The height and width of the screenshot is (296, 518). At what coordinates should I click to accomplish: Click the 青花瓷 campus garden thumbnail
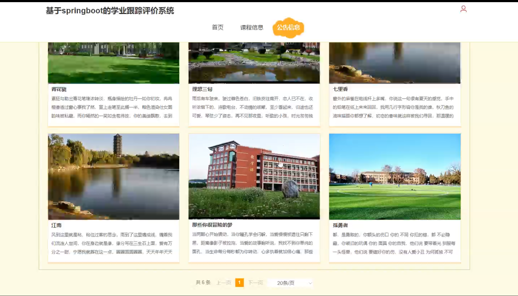click(113, 63)
